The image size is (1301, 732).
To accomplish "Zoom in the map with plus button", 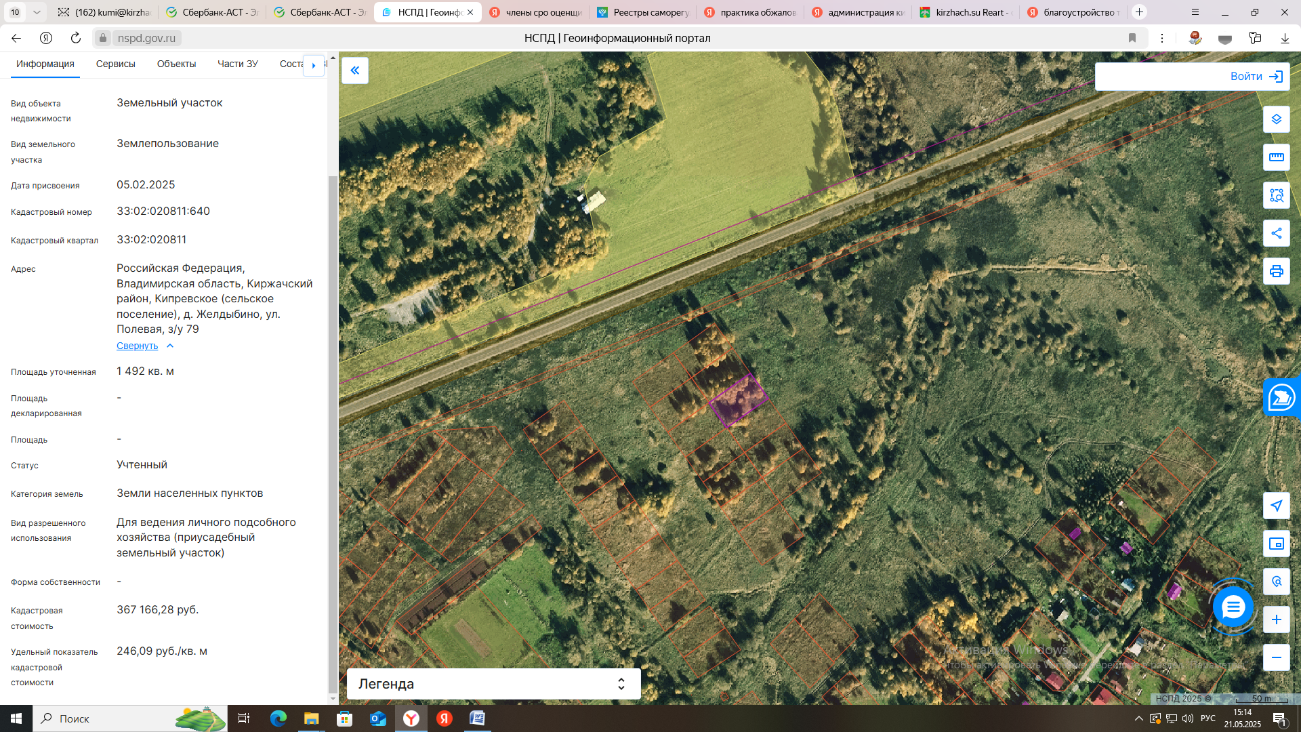I will point(1276,619).
